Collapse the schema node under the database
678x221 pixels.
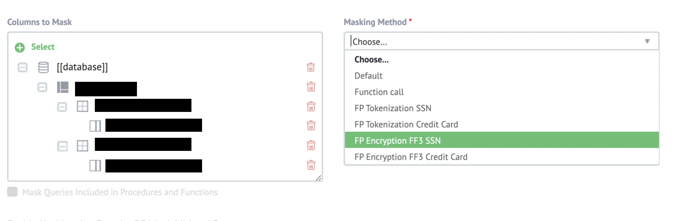click(42, 87)
